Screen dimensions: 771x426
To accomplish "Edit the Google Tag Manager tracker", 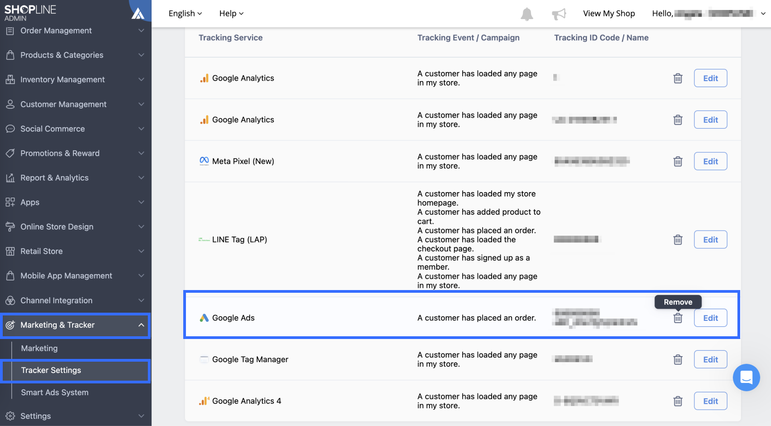I will click(710, 360).
